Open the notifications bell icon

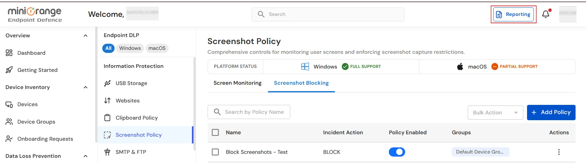(546, 14)
